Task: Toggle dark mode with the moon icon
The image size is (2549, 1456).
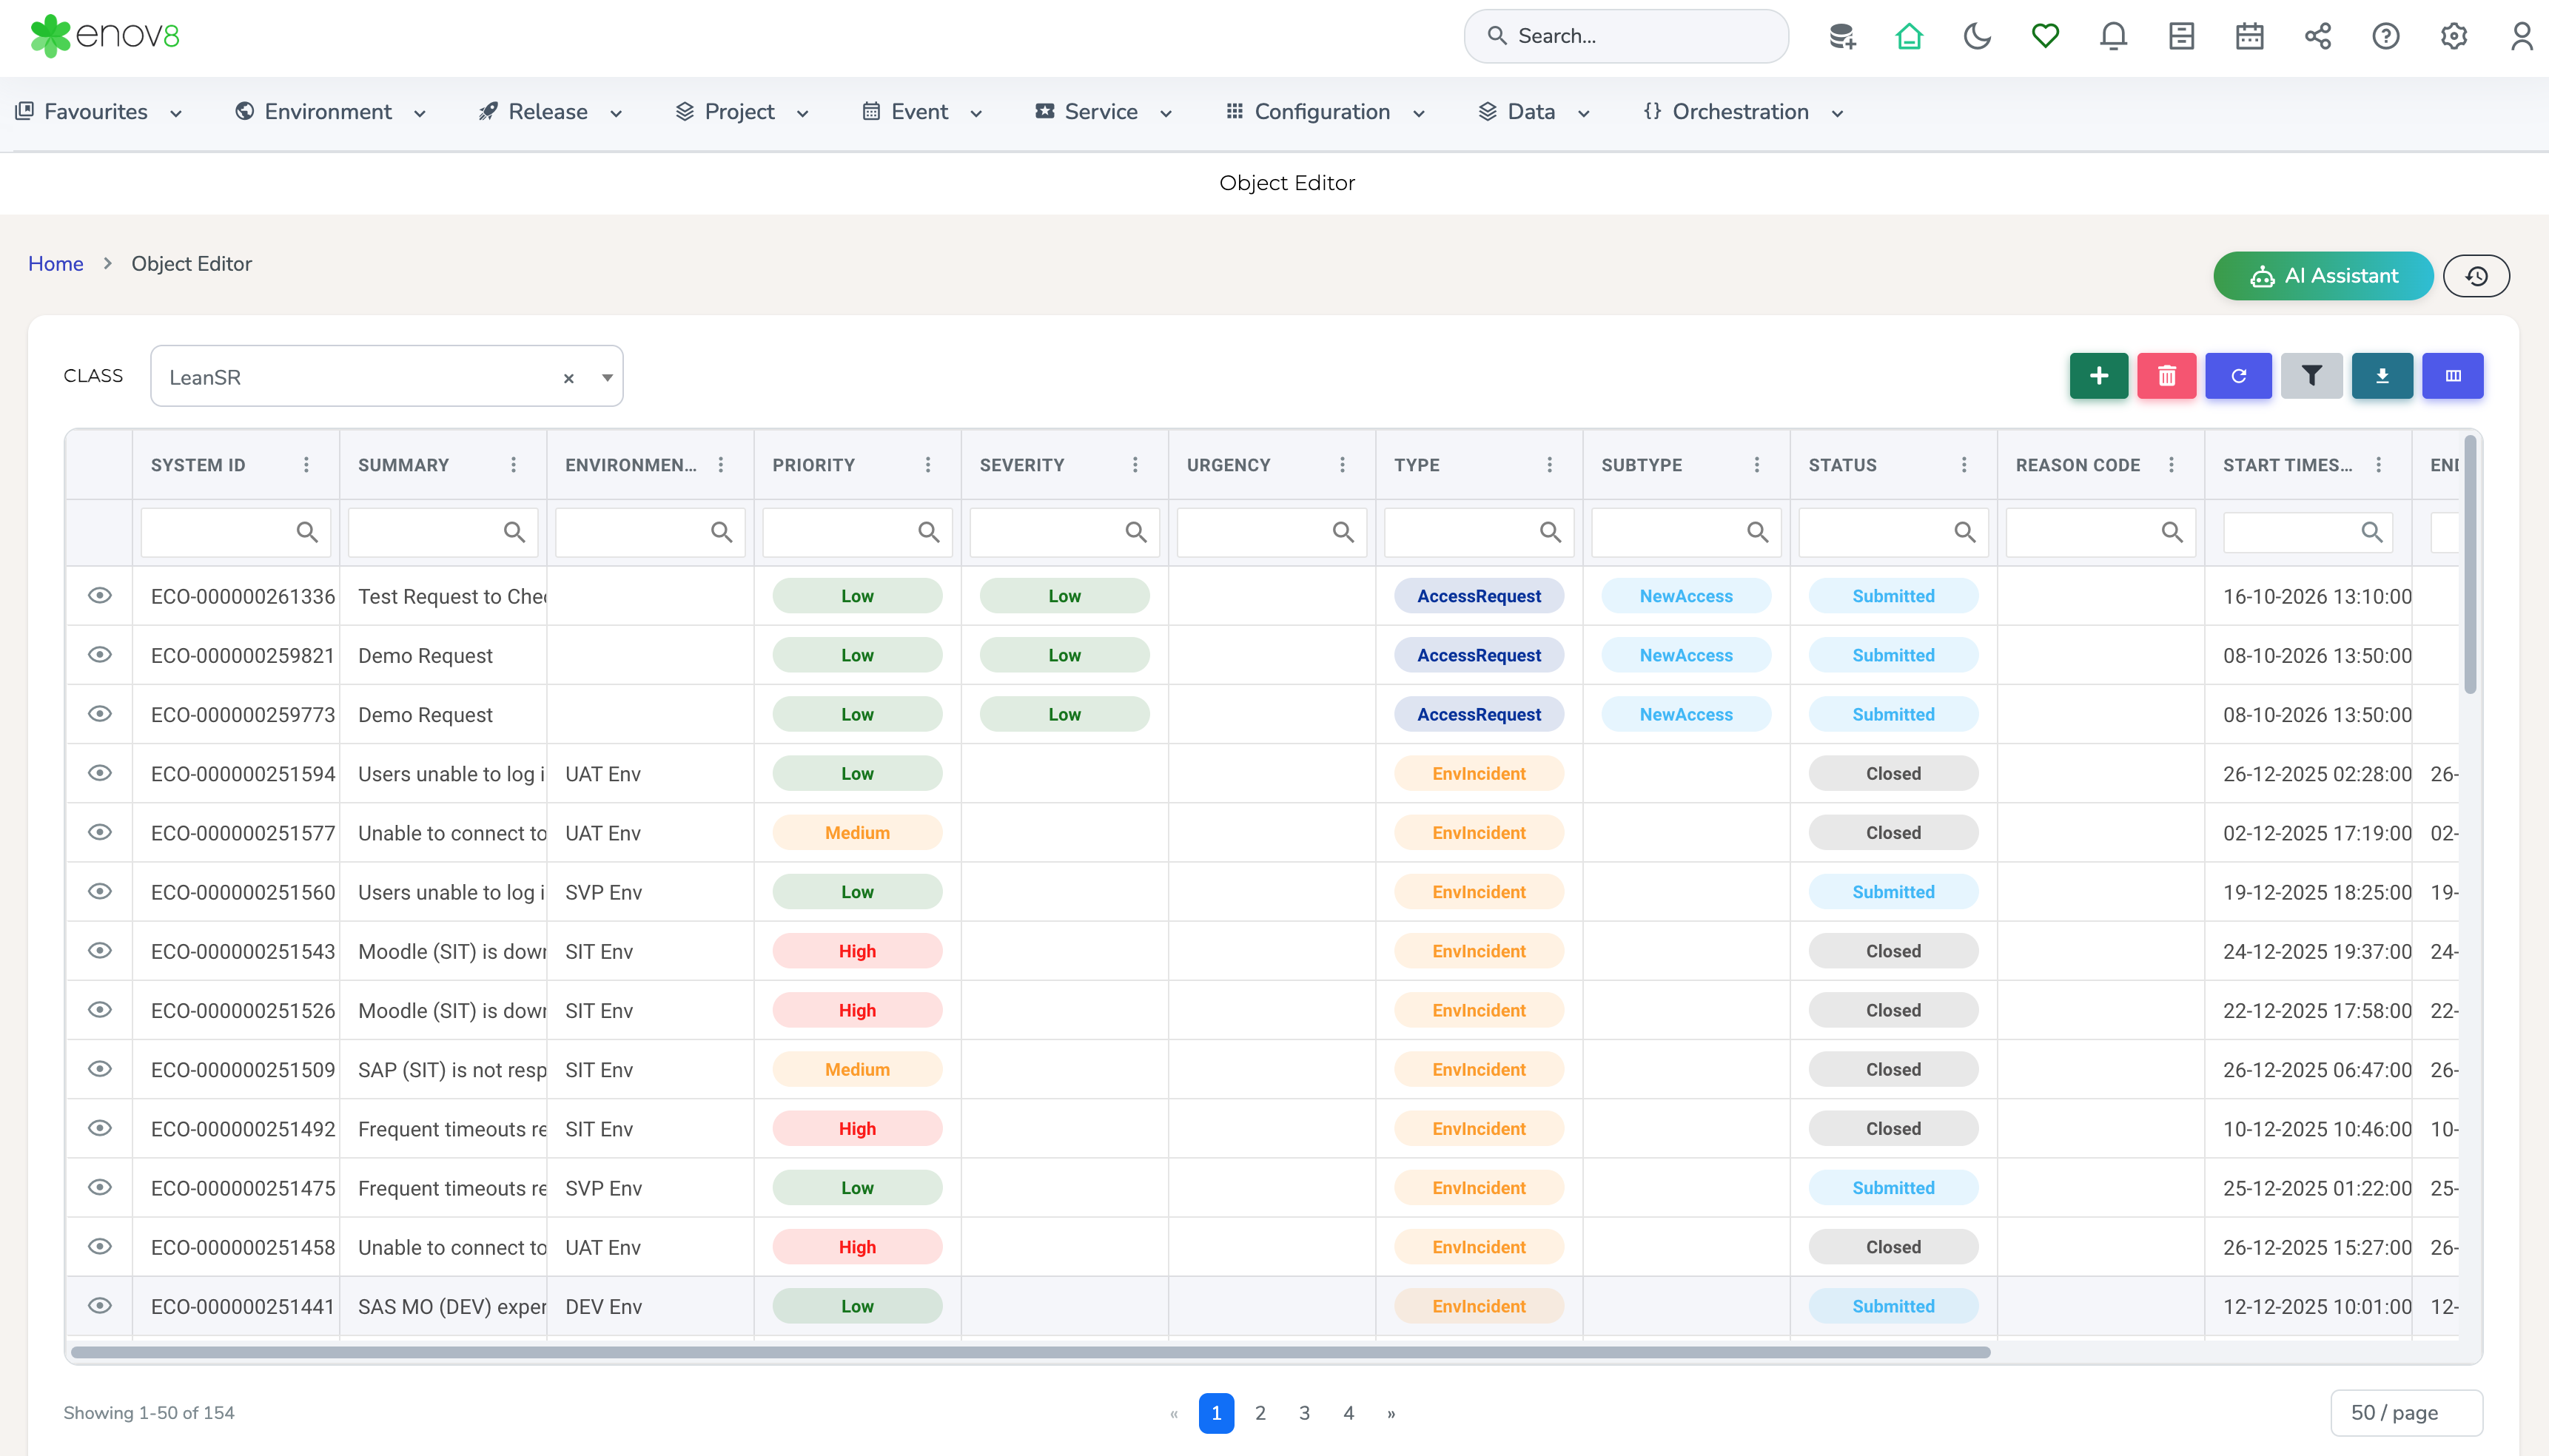Action: [x=1977, y=37]
